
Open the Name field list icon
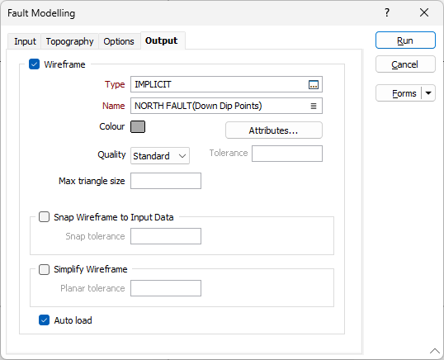tap(314, 106)
